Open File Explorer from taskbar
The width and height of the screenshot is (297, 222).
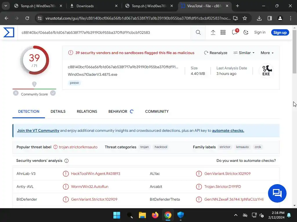tap(142, 215)
